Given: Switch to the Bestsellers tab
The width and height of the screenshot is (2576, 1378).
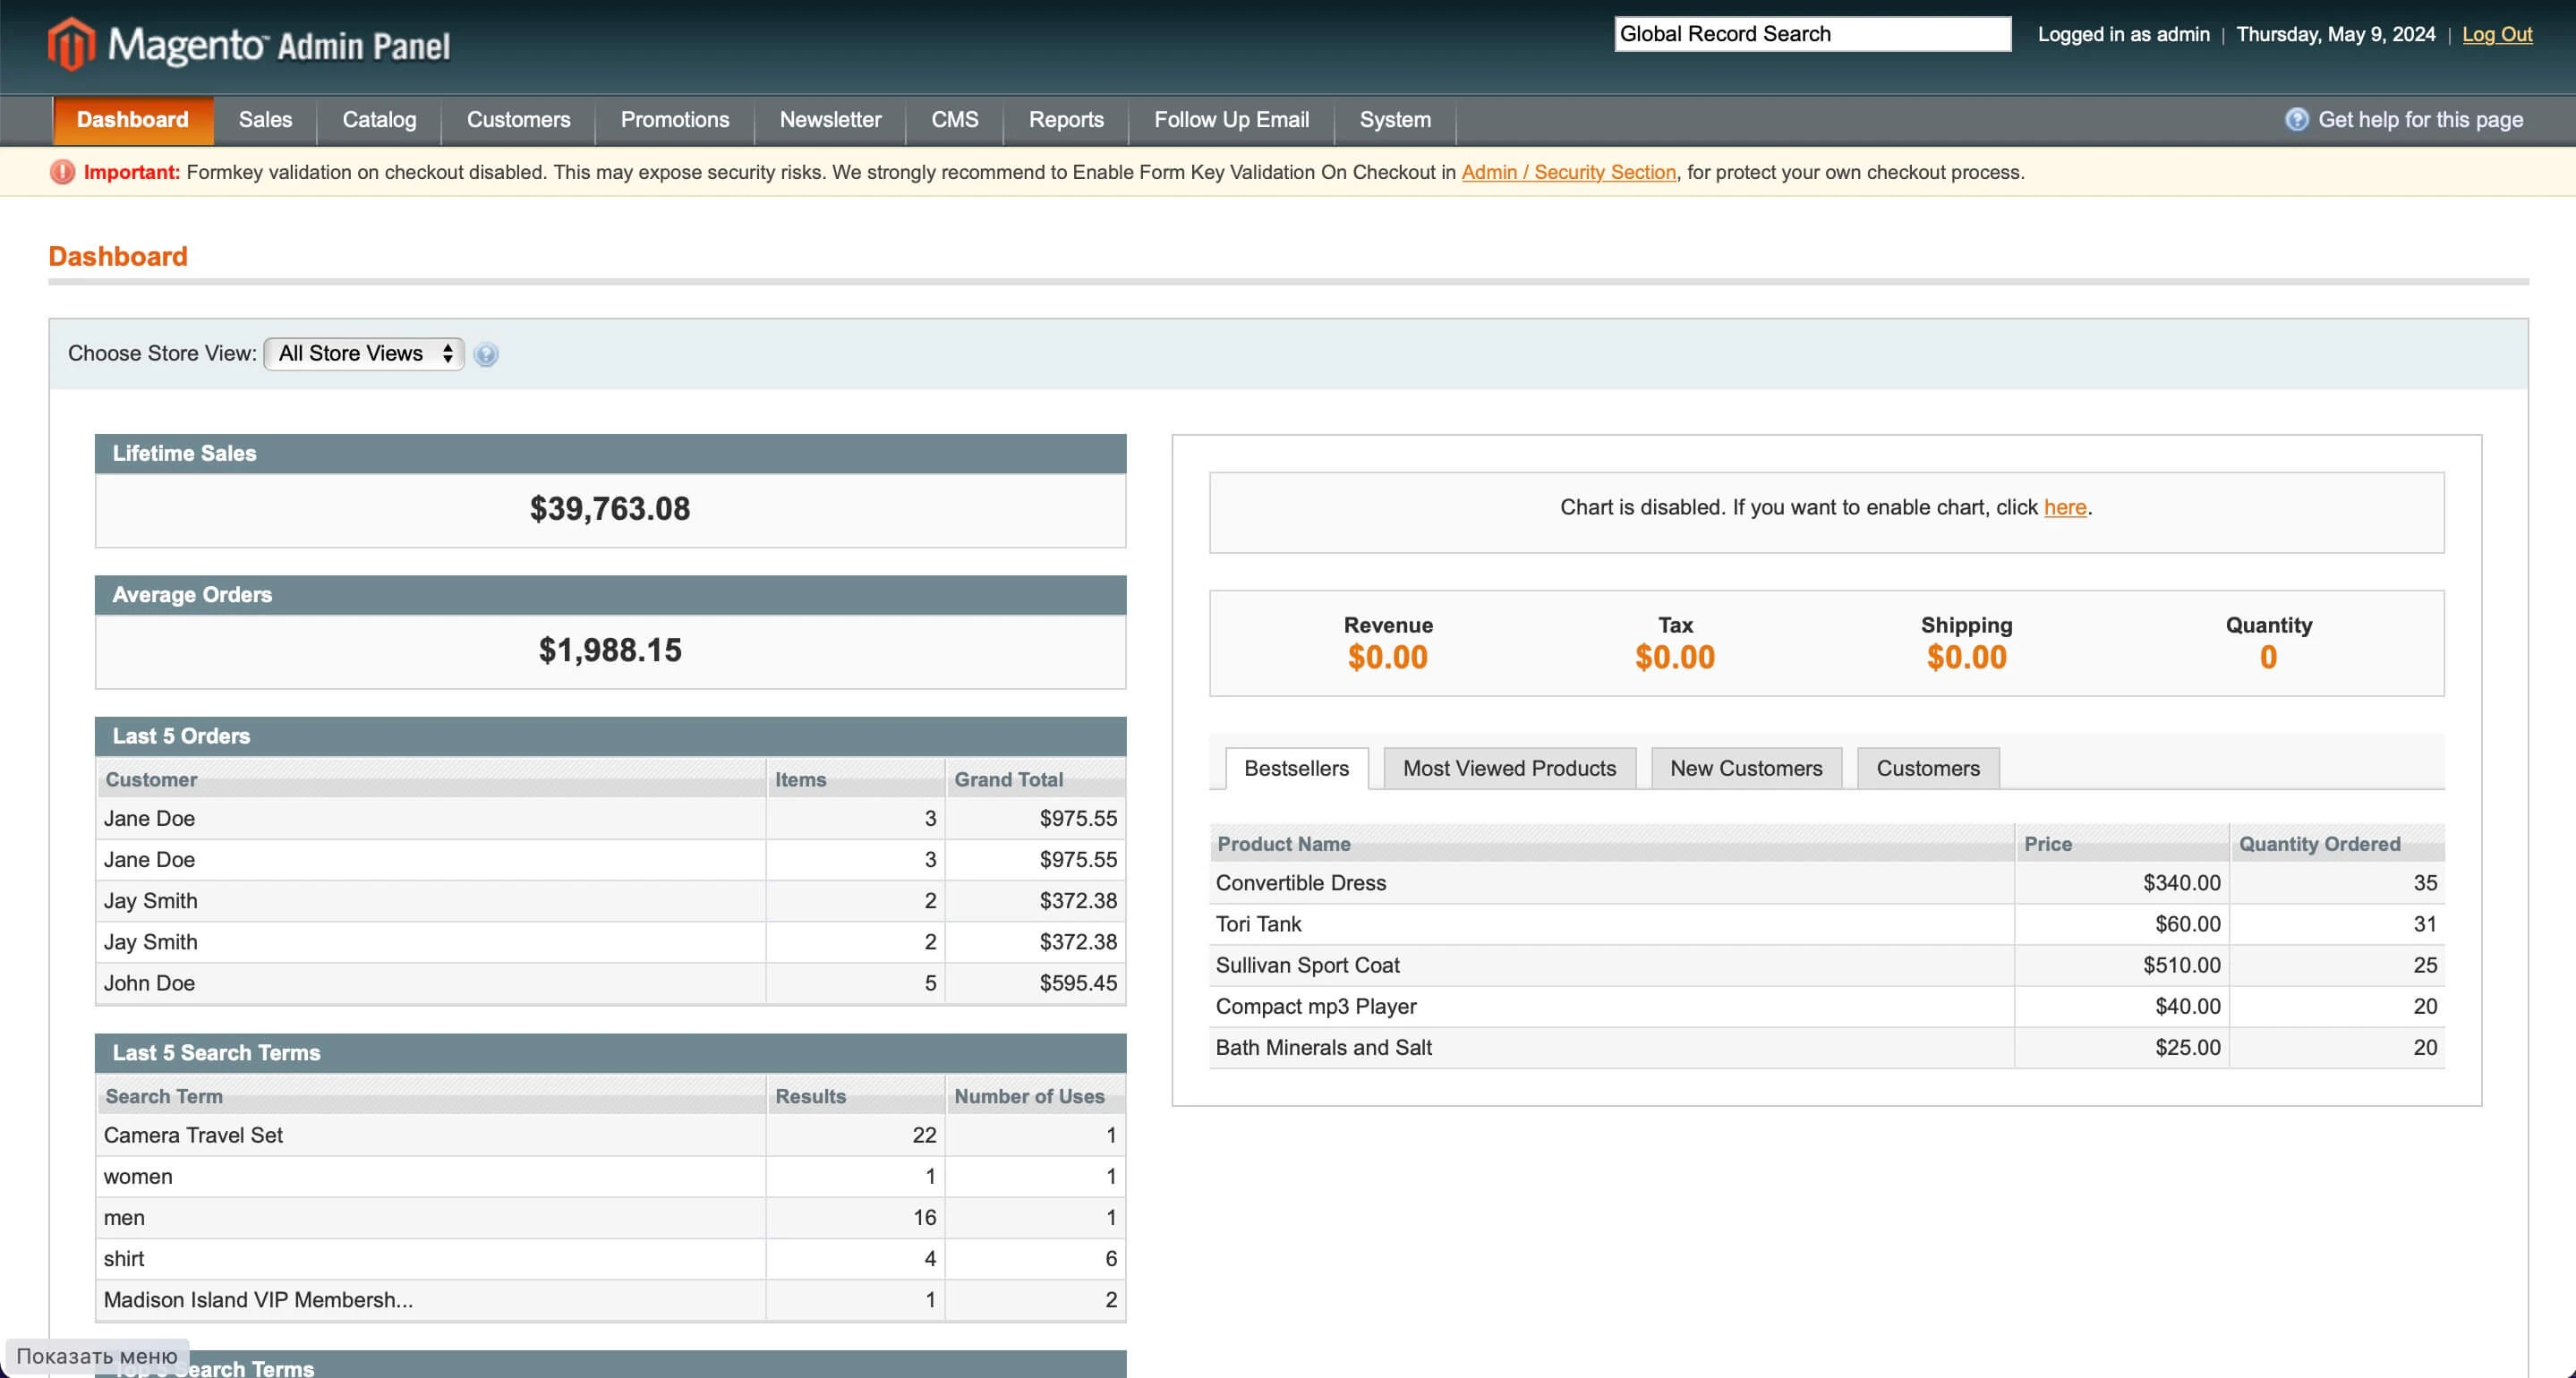Looking at the screenshot, I should pyautogui.click(x=1295, y=768).
